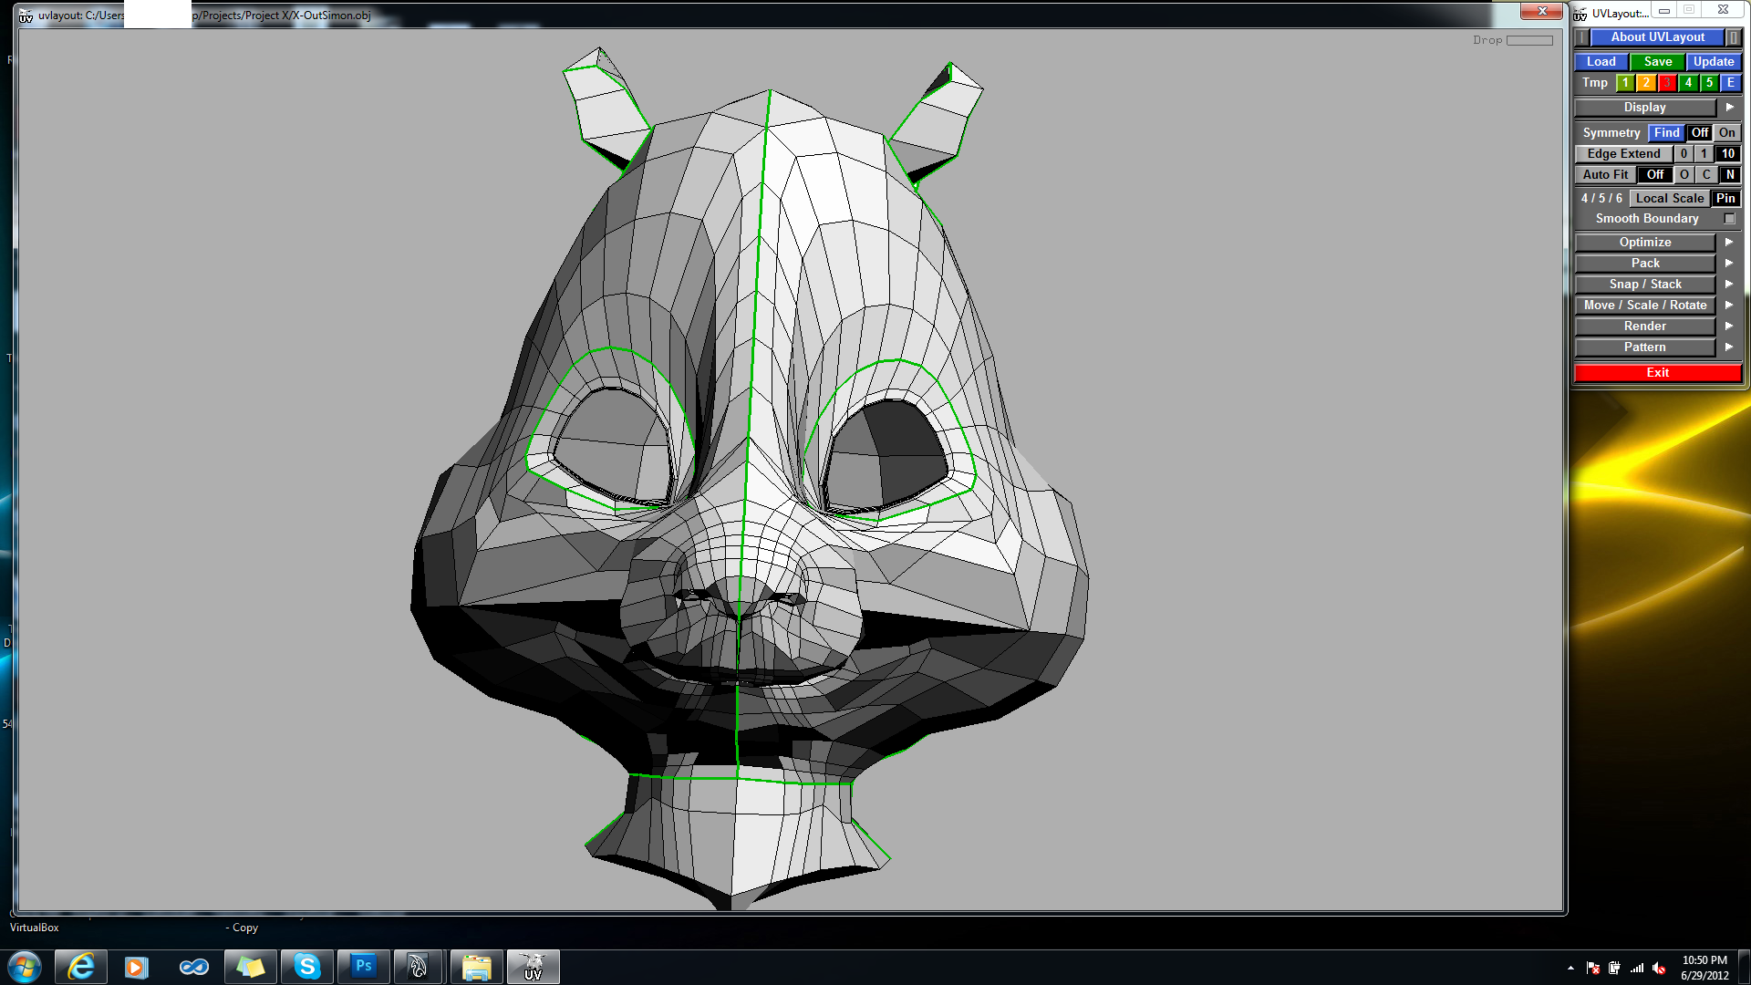The width and height of the screenshot is (1751, 985).
Task: Launch Internet Explorer from taskbar
Action: click(x=81, y=966)
